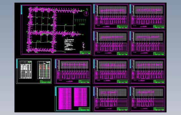The width and height of the screenshot is (181, 115).
Task: Open the pipe network site plan sheet
Action: (56, 30)
